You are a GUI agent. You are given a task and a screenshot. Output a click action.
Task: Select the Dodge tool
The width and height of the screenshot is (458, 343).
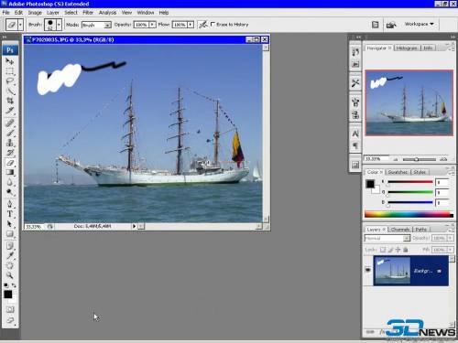point(10,192)
